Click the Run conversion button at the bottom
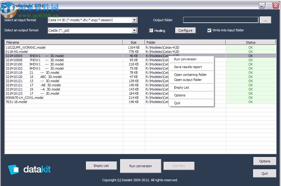The width and height of the screenshot is (281, 186). tap(140, 166)
